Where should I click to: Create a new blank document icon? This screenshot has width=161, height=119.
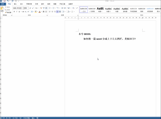(x=16, y=1)
